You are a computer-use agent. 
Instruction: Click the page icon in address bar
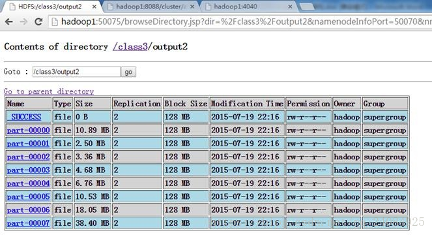pos(55,22)
